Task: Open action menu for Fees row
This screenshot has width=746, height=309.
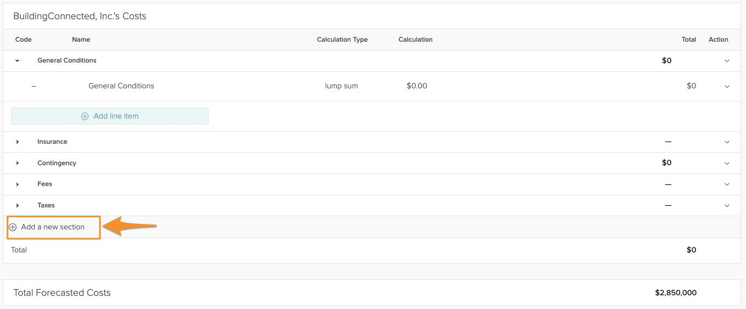Action: click(727, 184)
